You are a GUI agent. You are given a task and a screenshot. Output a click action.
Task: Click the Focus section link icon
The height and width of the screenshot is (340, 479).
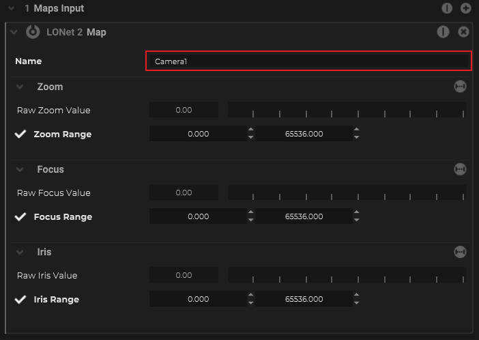tap(460, 169)
